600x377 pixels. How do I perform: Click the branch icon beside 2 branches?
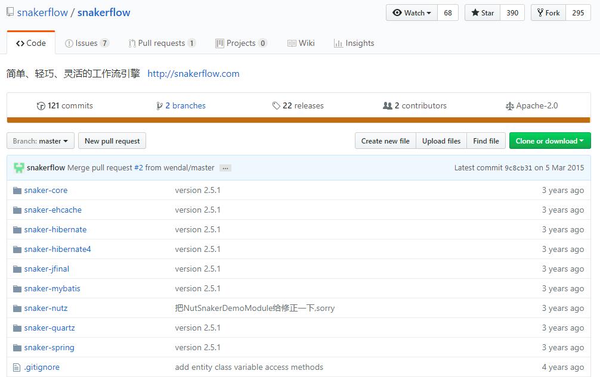tap(159, 106)
